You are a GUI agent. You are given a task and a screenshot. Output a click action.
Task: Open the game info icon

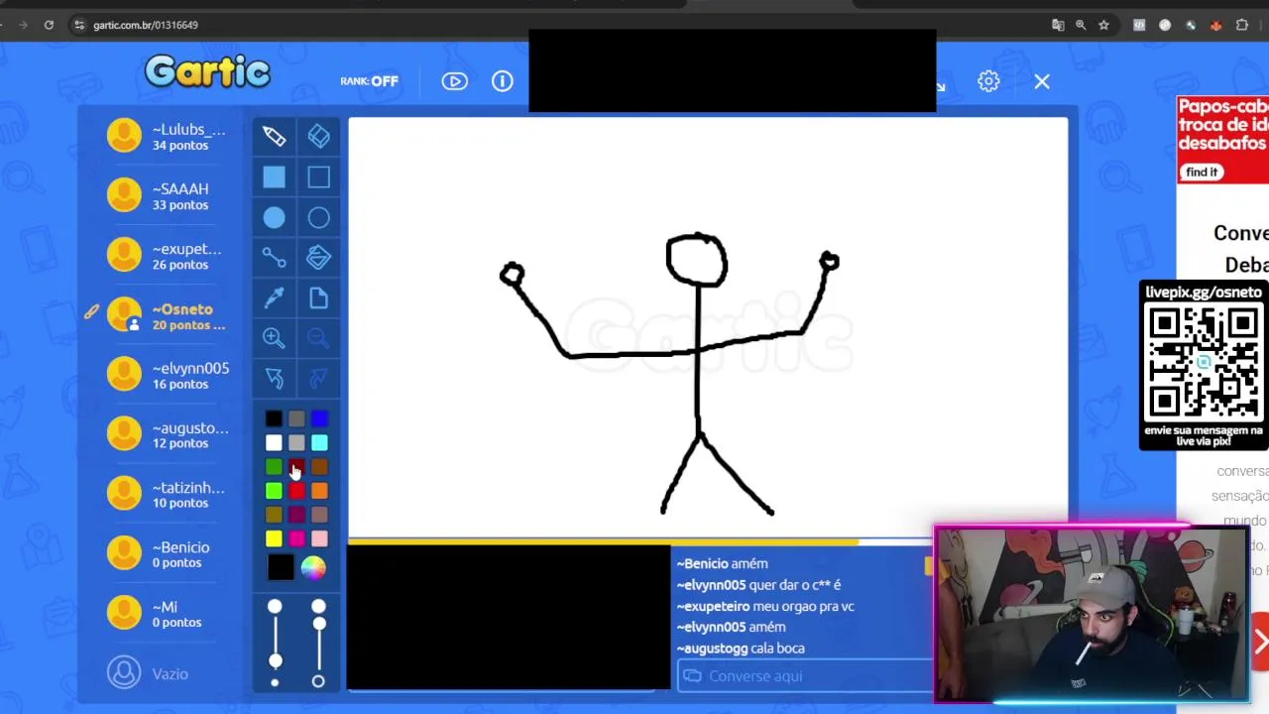(503, 81)
